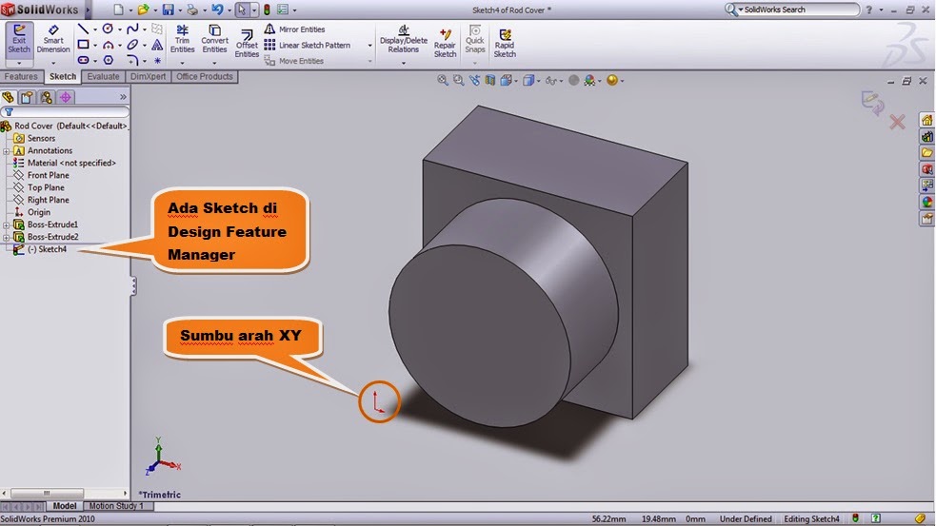936x526 pixels.
Task: Activate the Trim Entities tool
Action: [x=182, y=39]
